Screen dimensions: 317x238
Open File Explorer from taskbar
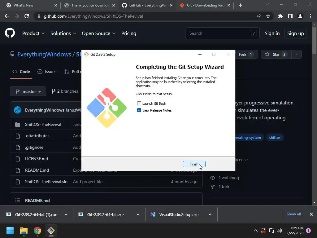pos(24,231)
